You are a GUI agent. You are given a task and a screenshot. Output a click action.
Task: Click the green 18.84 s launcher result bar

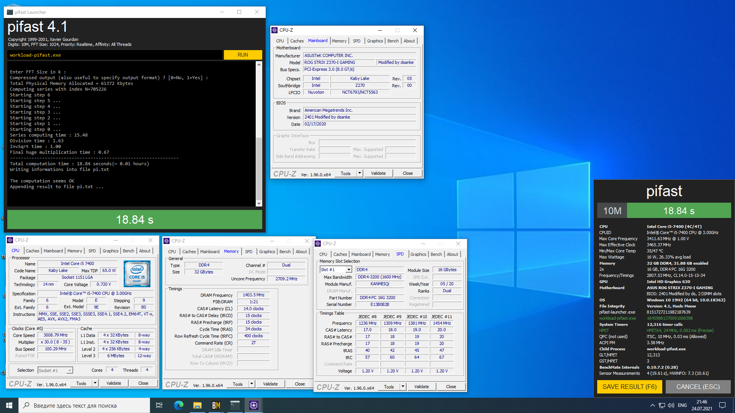point(135,220)
